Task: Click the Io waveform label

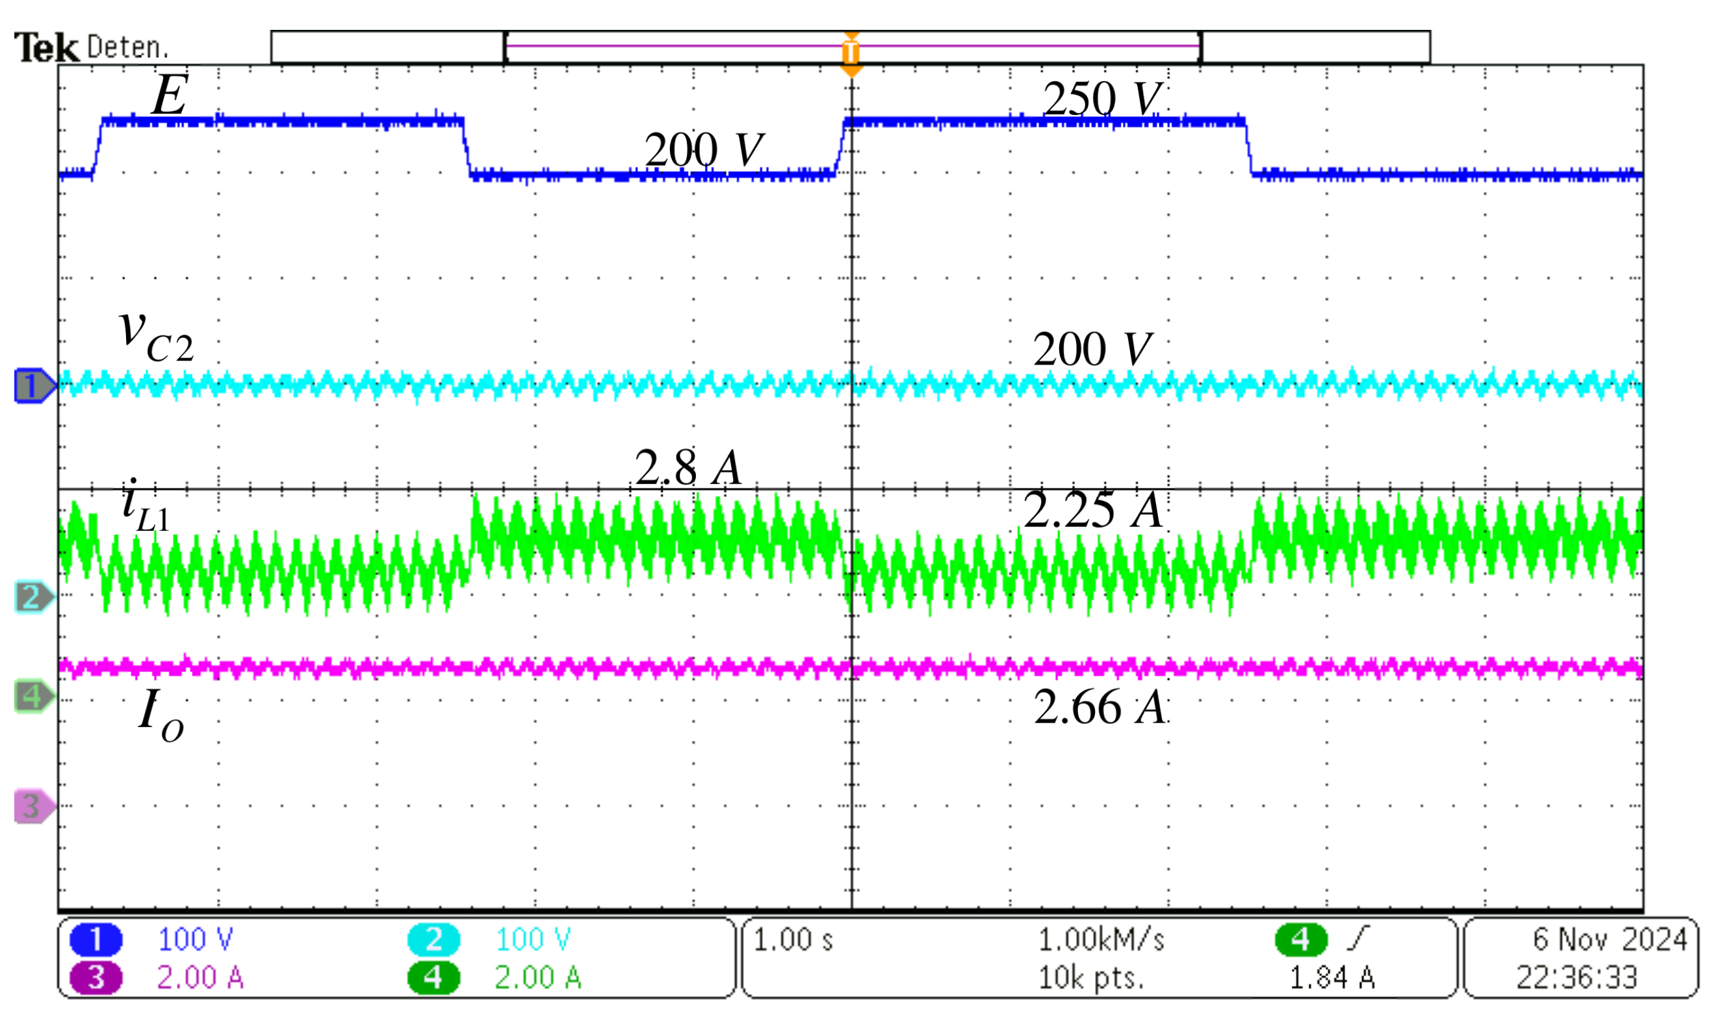Action: click(161, 715)
